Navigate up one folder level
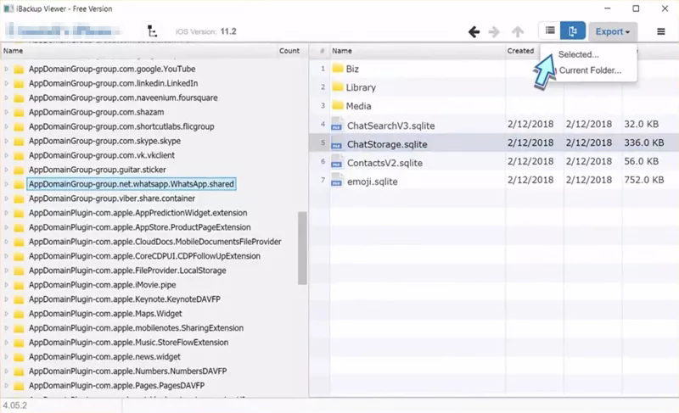This screenshot has width=679, height=413. (518, 31)
